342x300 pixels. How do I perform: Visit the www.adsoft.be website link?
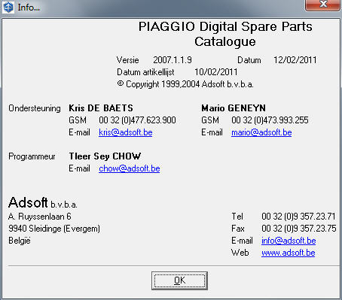(289, 253)
